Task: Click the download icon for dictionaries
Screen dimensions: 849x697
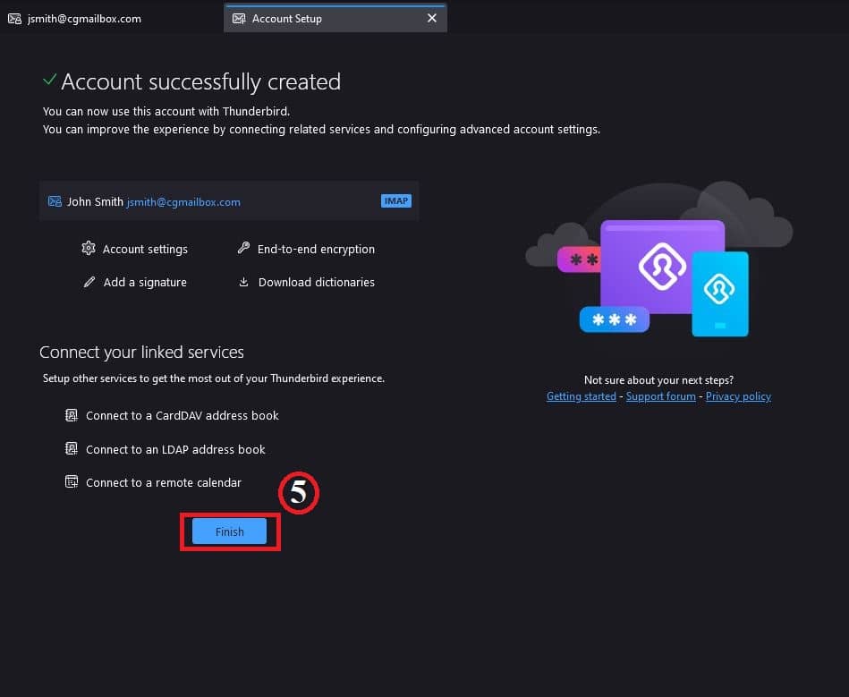Action: 243,282
